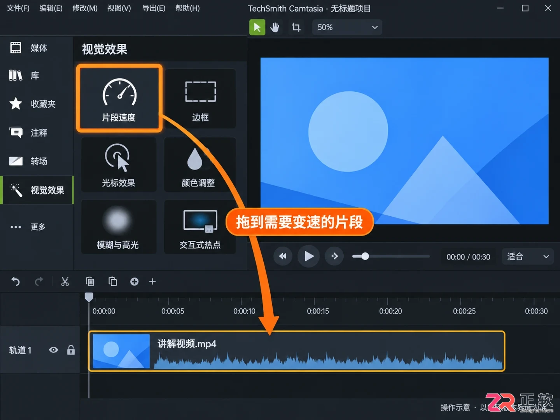Copy the selected clip

[90, 282]
